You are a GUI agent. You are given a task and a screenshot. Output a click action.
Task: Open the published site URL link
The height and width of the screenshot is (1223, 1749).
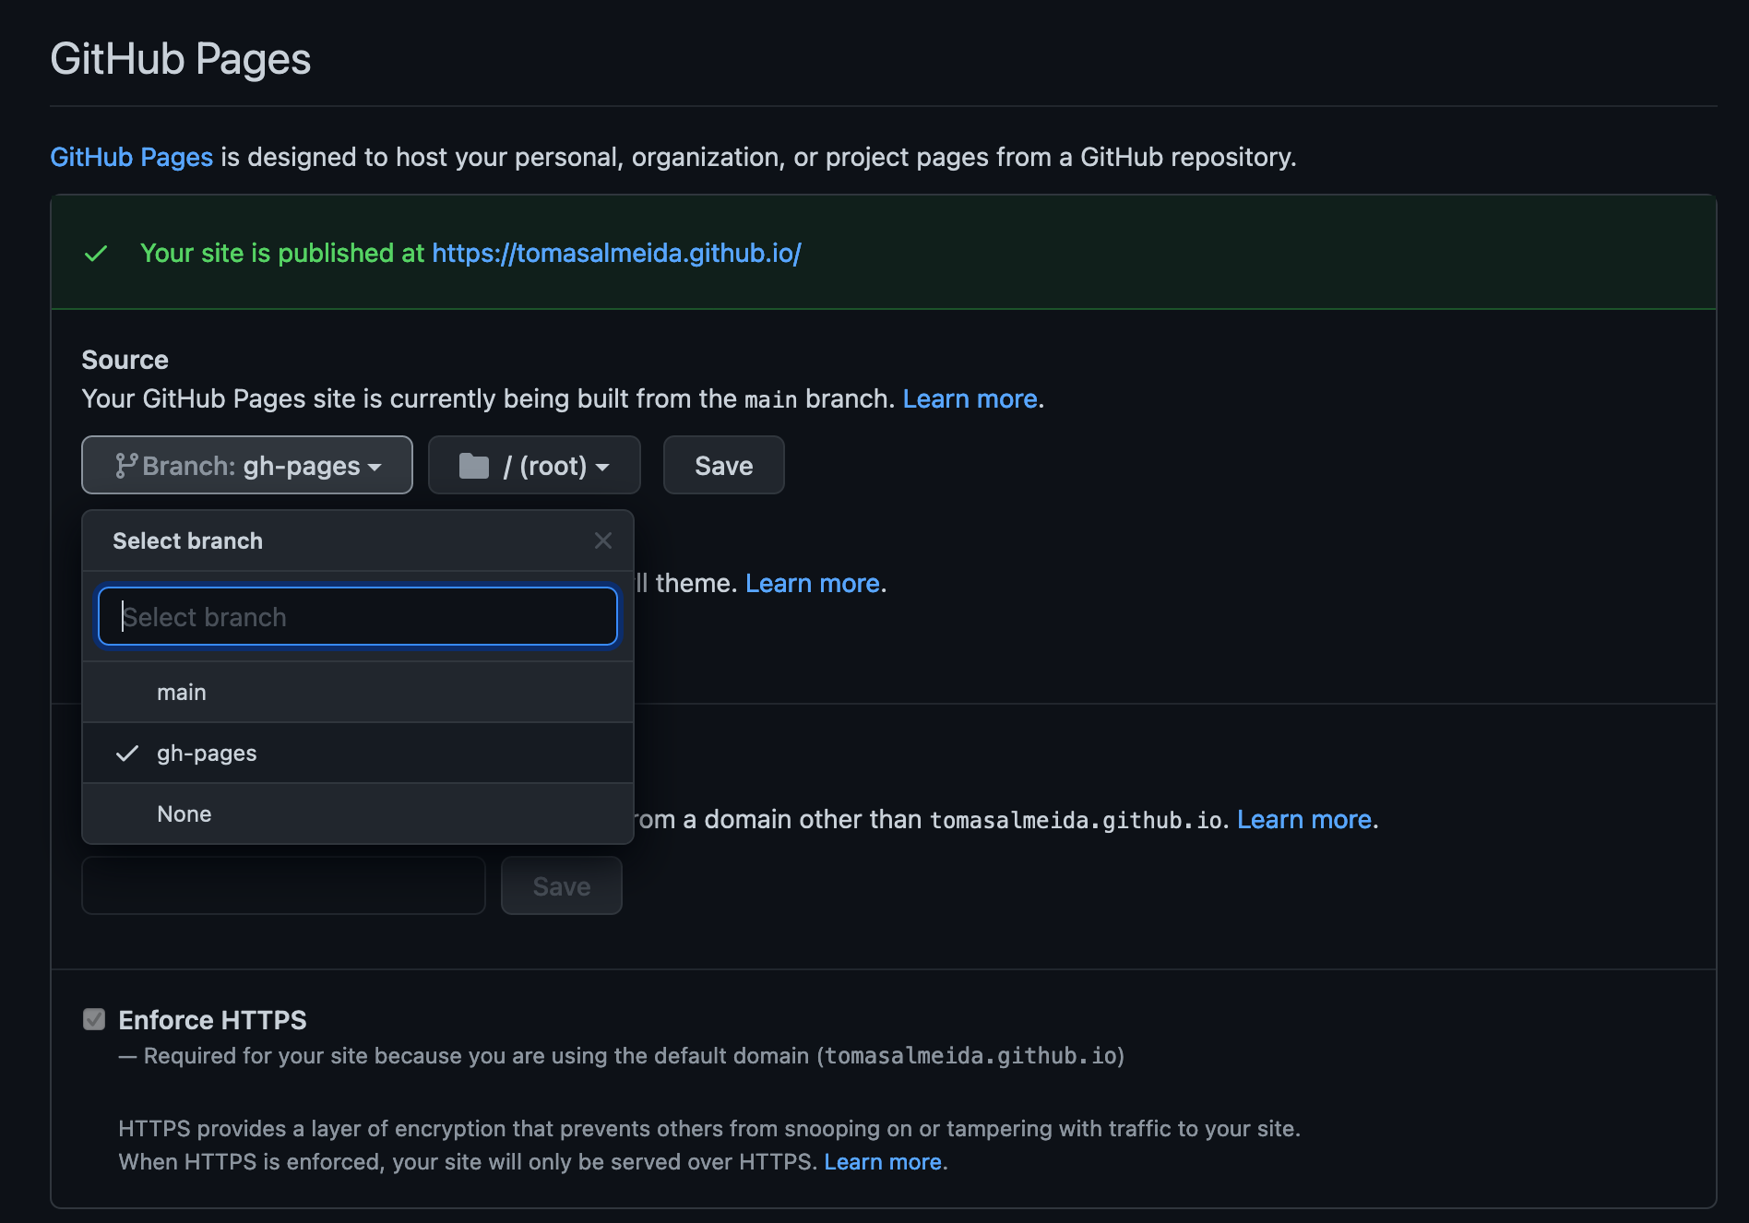(x=616, y=253)
